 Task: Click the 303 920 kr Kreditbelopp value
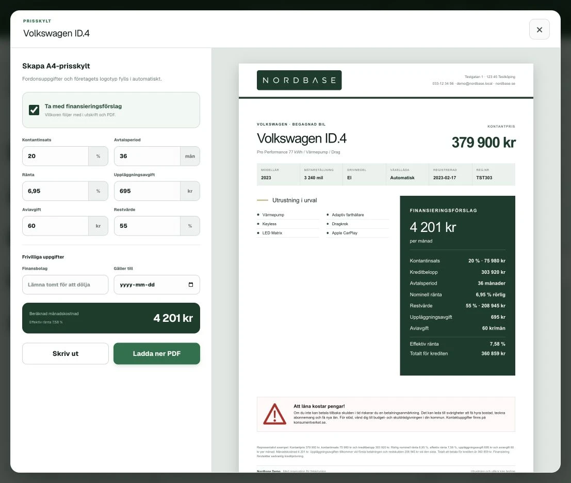(493, 272)
